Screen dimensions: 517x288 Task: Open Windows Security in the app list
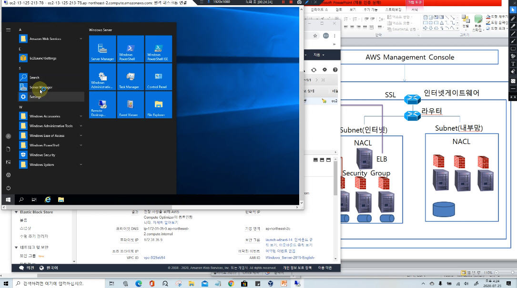(x=51, y=155)
